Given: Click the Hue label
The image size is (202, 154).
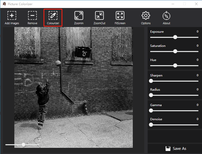Looking at the screenshot, I should click(x=153, y=60).
